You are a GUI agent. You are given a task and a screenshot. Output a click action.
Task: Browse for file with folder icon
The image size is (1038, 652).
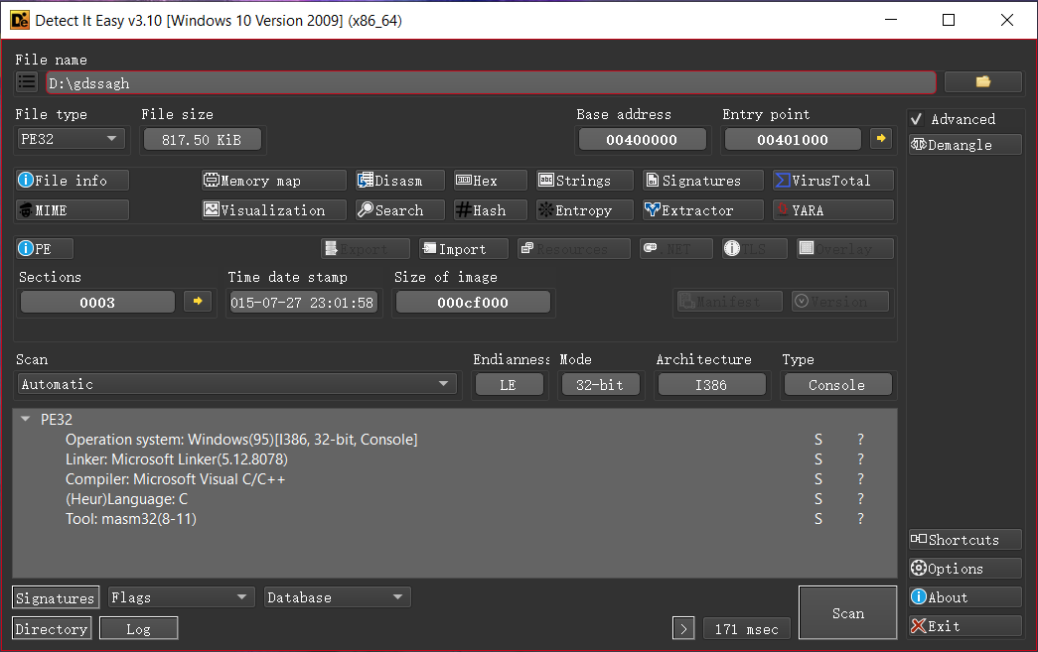pos(982,82)
